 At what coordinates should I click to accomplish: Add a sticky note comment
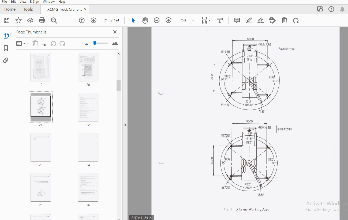click(x=237, y=20)
